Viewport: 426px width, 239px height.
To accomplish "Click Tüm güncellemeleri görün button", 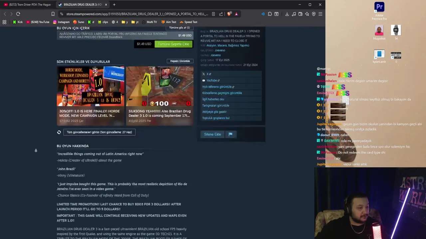I will [99, 132].
